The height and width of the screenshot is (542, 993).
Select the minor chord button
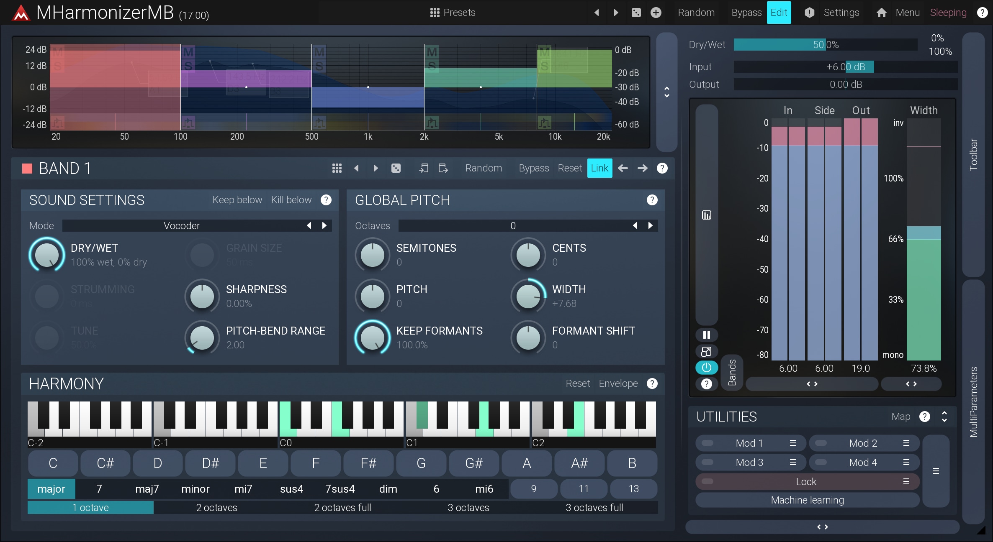(195, 489)
